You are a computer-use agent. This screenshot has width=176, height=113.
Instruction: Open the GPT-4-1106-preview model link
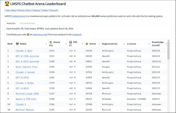27,56
